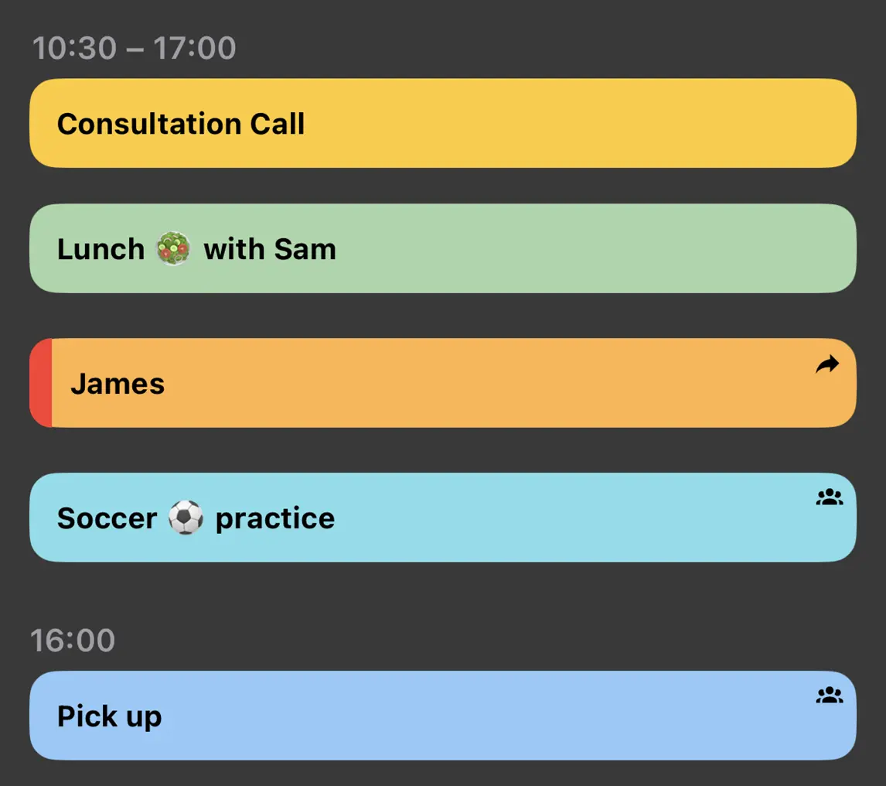Open the Soccer practice event

click(442, 517)
